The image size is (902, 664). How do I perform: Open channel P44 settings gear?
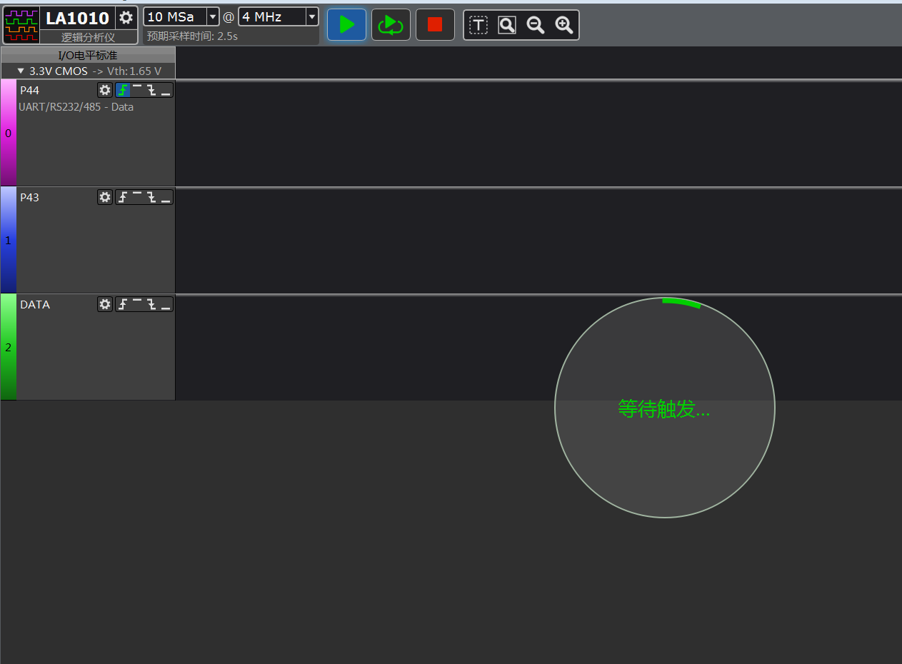(105, 90)
